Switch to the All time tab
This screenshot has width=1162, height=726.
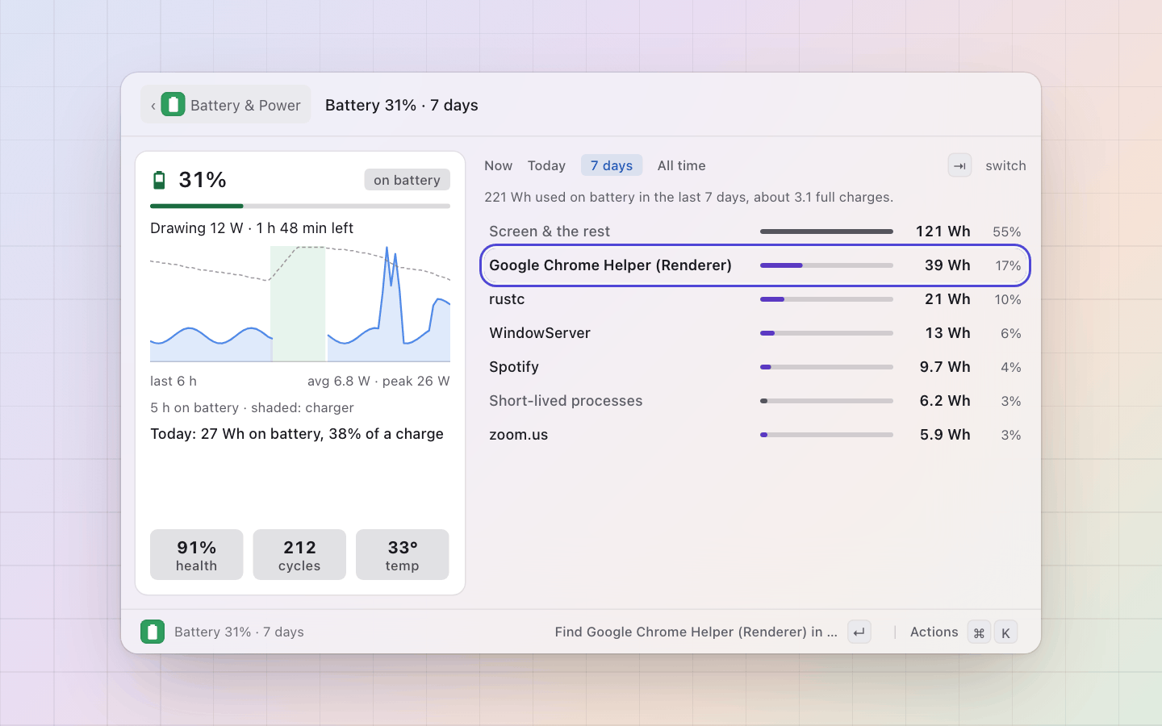tap(681, 165)
